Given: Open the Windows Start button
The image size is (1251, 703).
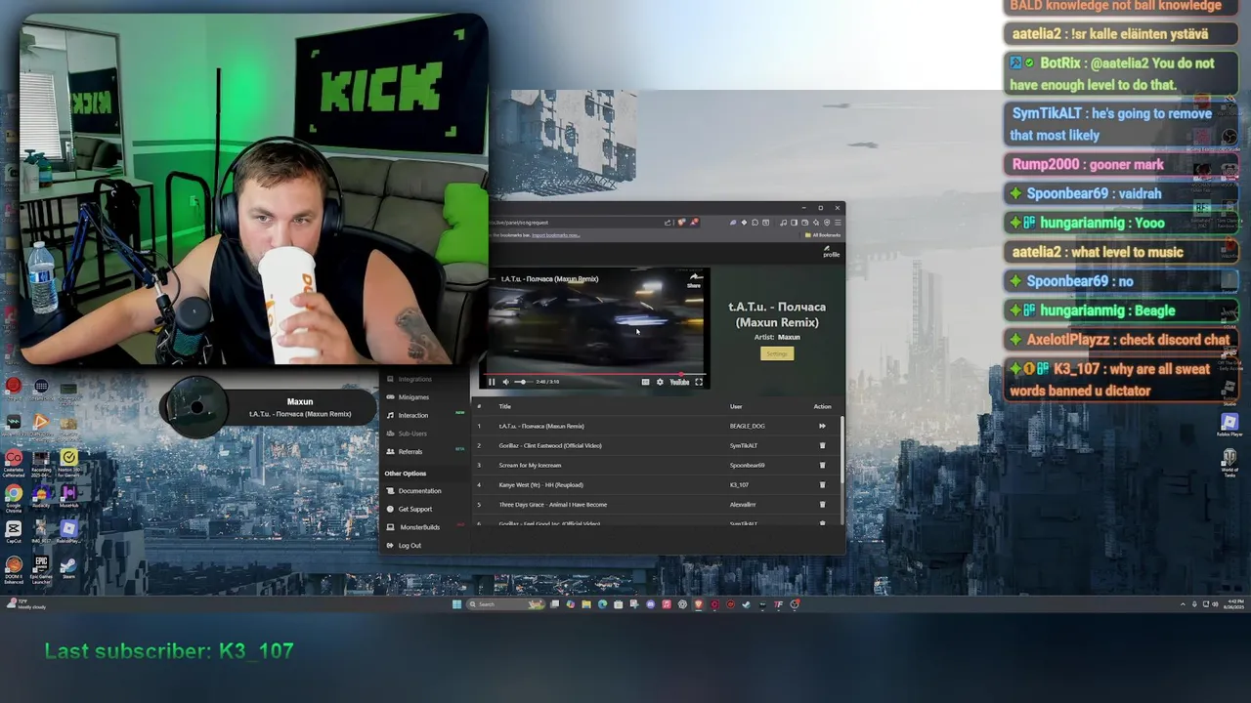Looking at the screenshot, I should tap(456, 604).
